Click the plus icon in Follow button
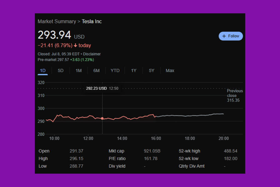This screenshot has width=280, height=187. [224, 36]
